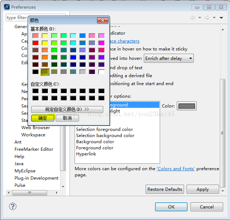
Task: Pick the white basic color swatch
Action: (x=101, y=72)
